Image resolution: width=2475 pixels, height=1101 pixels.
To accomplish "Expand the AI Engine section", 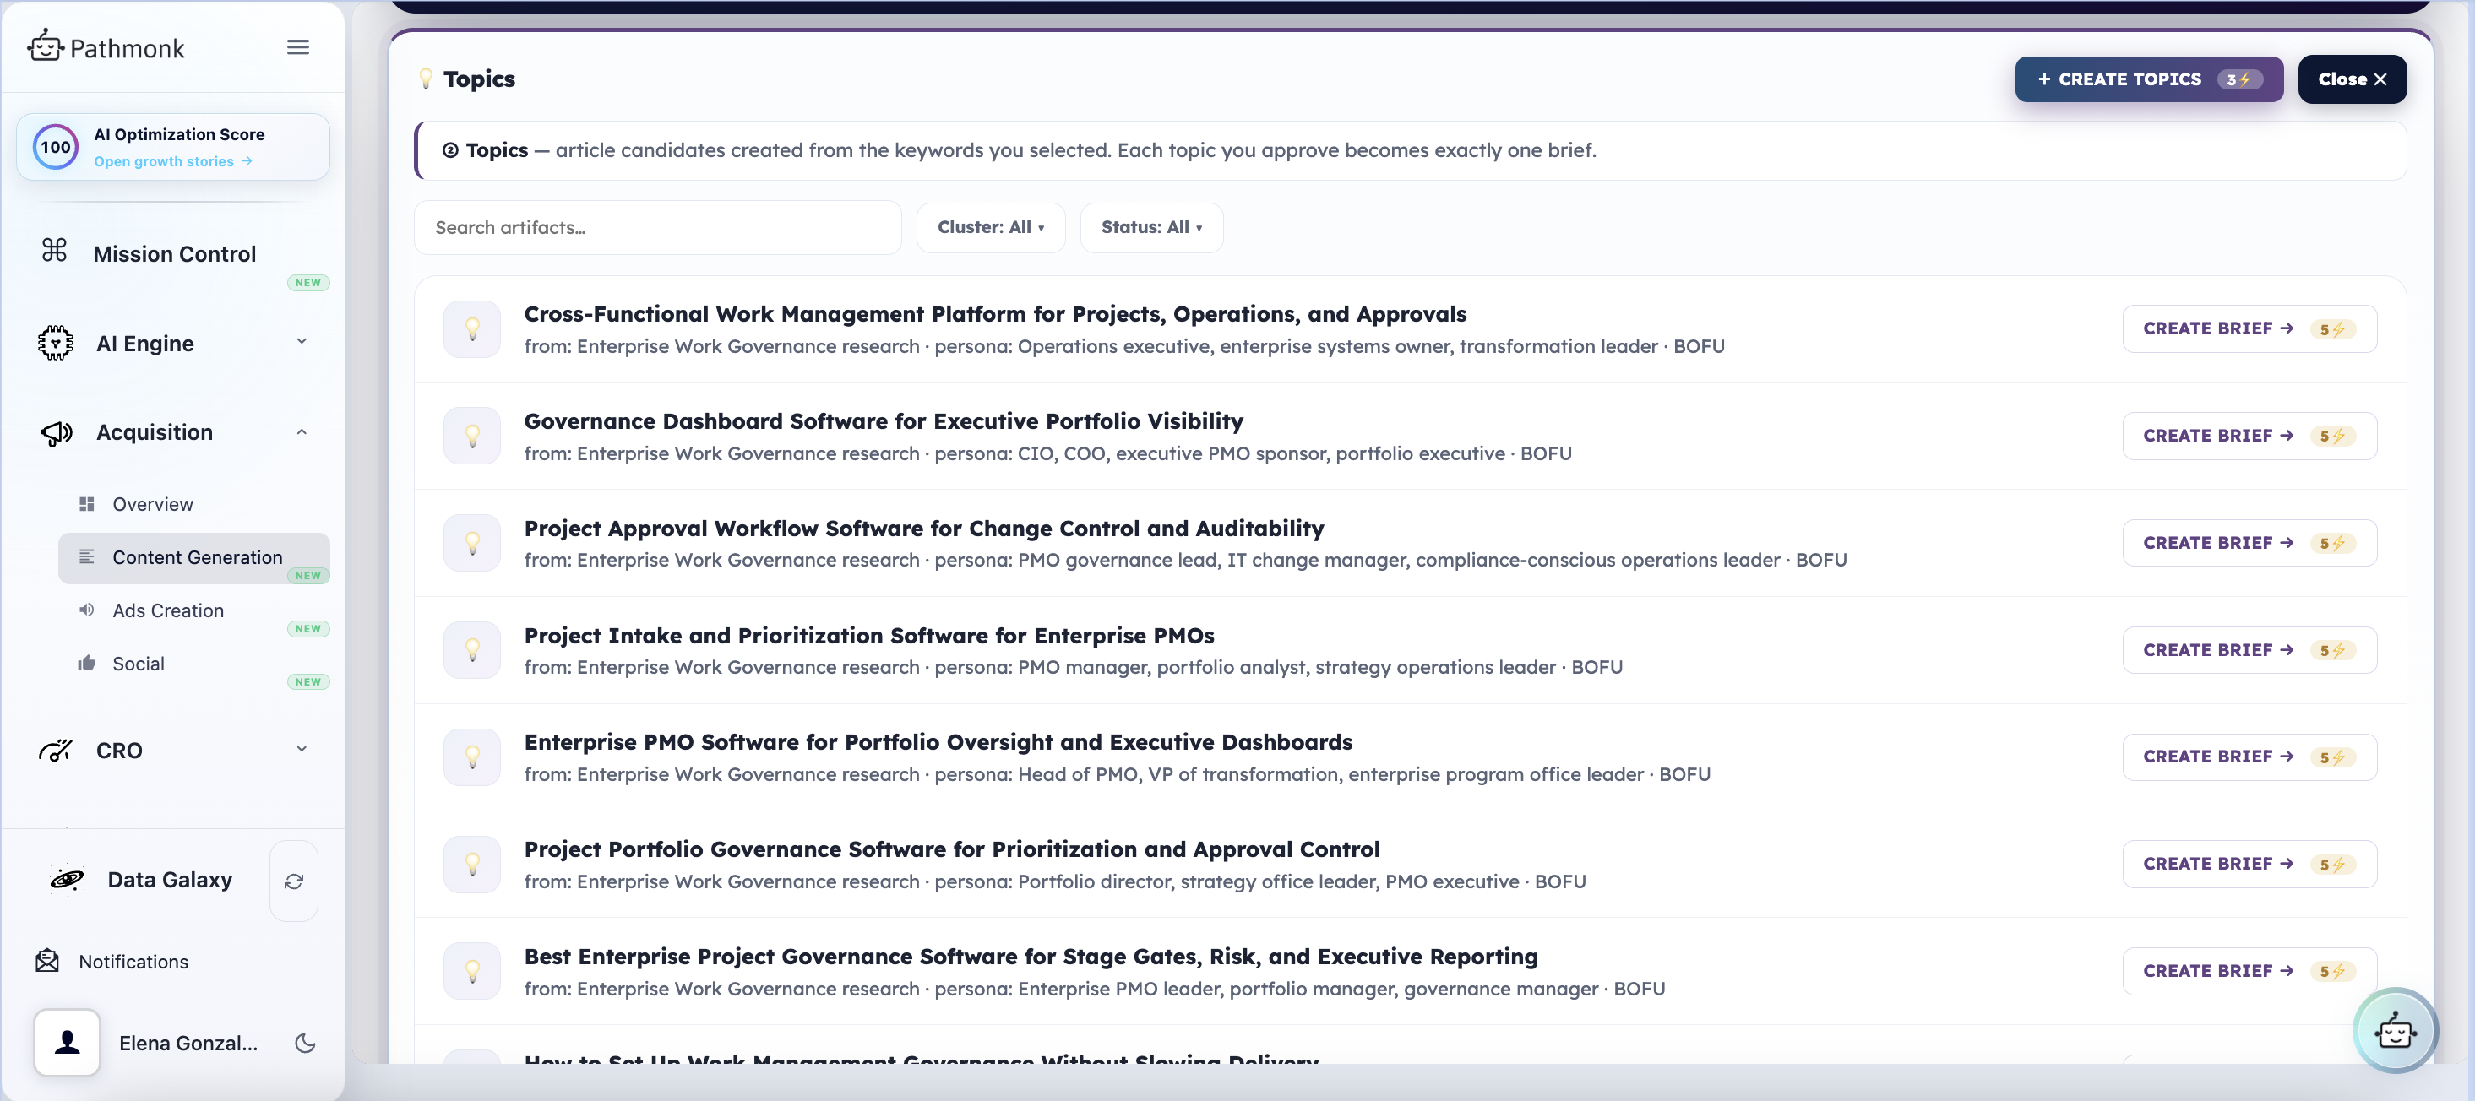I will pyautogui.click(x=302, y=342).
